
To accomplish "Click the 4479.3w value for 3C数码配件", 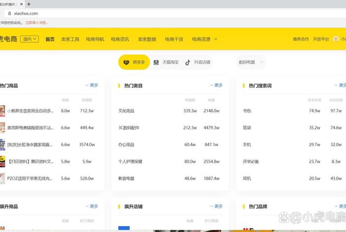I will (x=212, y=128).
